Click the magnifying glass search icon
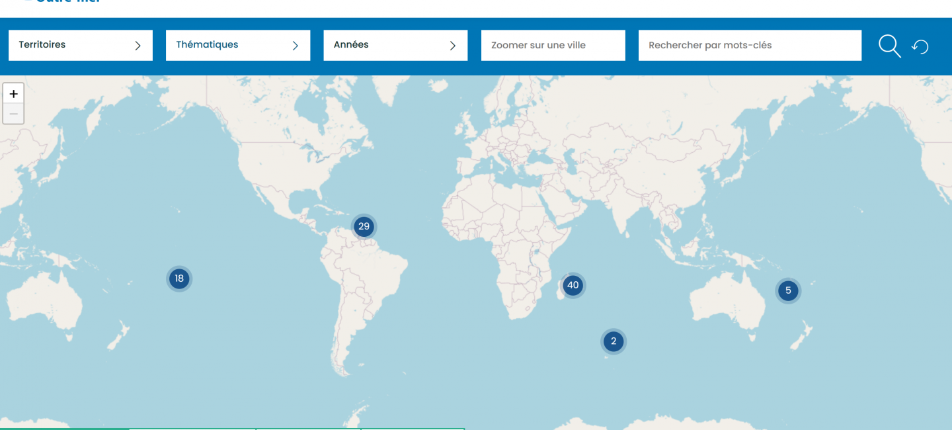 (889, 46)
